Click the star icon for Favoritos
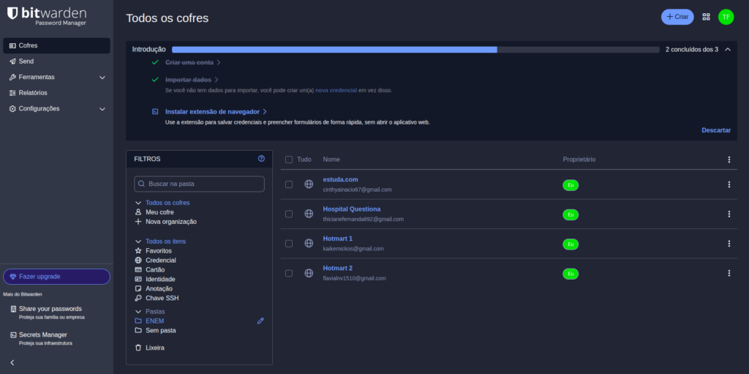This screenshot has height=374, width=749. click(x=138, y=250)
